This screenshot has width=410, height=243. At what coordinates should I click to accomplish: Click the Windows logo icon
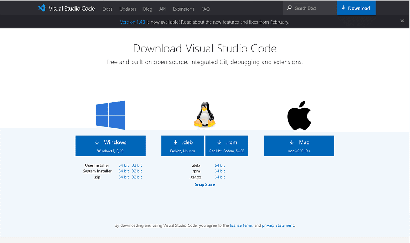[x=110, y=115]
